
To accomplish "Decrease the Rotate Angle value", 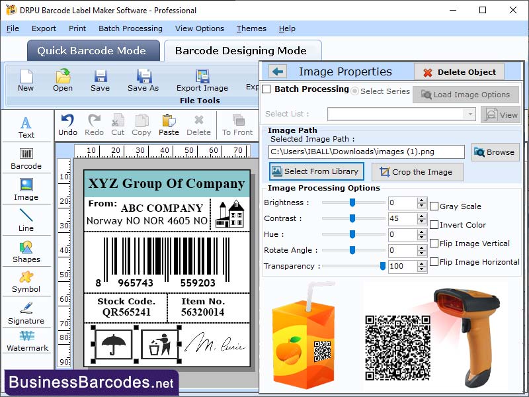I will [421, 253].
